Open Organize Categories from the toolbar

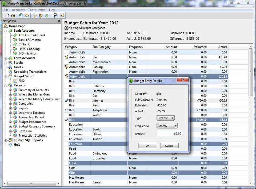pos(35,15)
